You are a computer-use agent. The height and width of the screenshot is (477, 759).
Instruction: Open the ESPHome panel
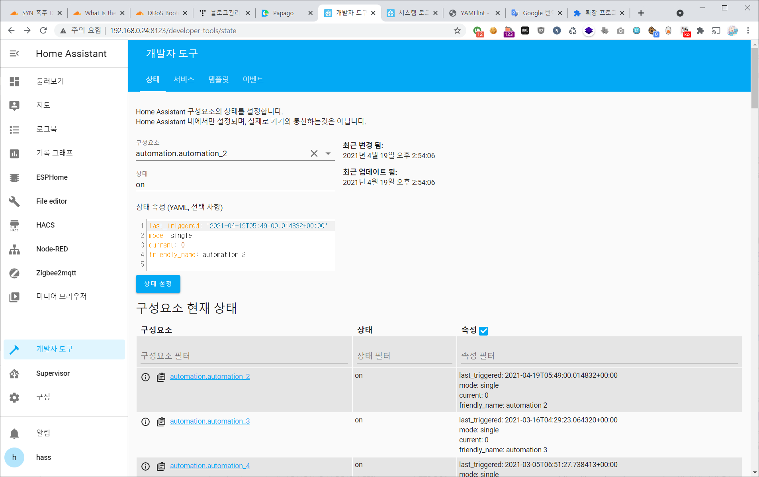click(51, 177)
